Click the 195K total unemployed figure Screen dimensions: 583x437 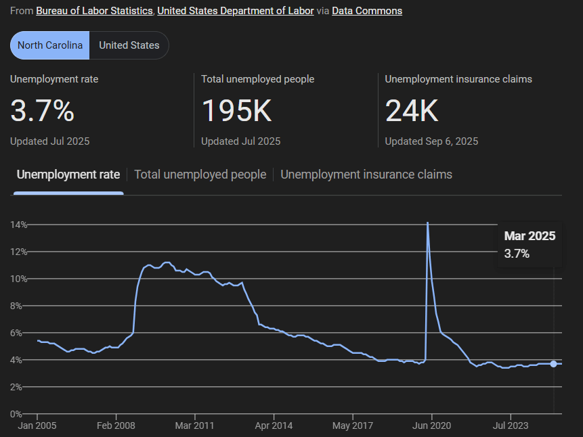(x=236, y=110)
